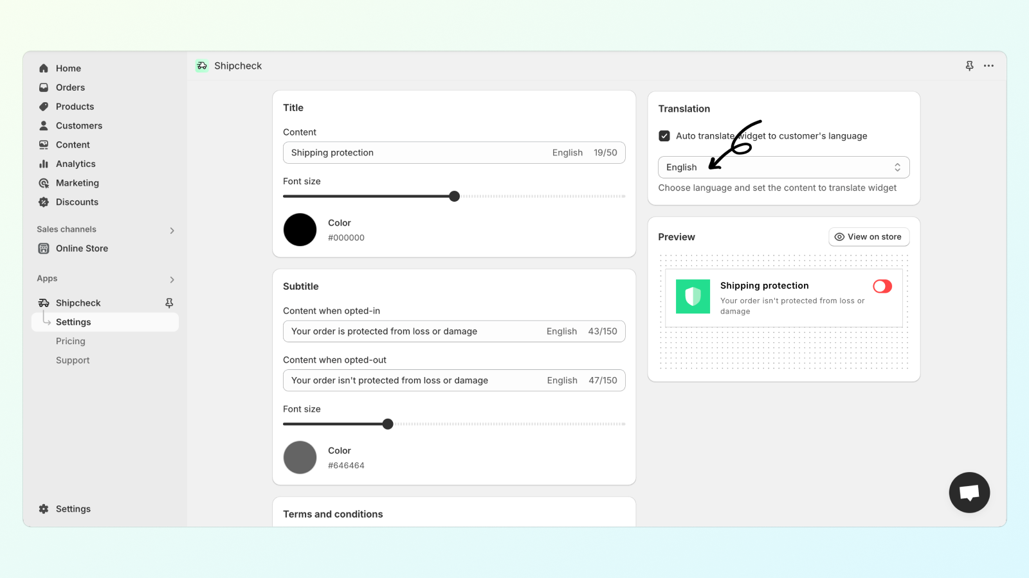Open the black title color swatch
Viewport: 1029px width, 578px height.
(x=300, y=230)
